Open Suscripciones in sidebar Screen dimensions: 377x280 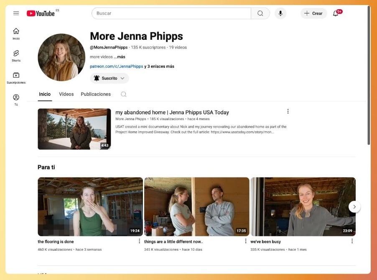[x=16, y=78]
